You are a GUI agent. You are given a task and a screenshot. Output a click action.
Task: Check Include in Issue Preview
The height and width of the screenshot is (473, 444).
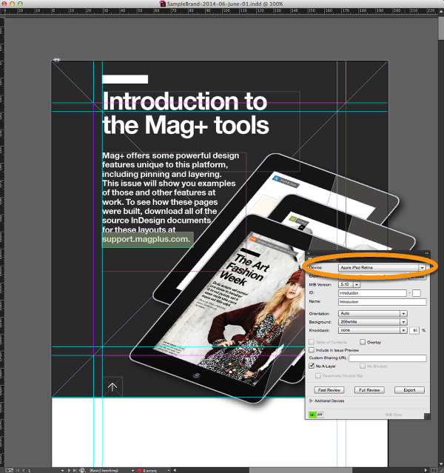312,350
